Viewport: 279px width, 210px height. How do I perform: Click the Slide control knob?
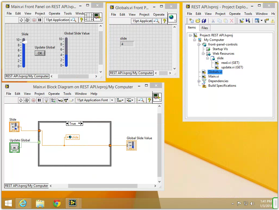point(25,41)
